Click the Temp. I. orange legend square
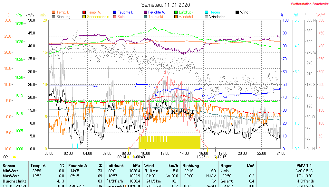 (x=53, y=12)
